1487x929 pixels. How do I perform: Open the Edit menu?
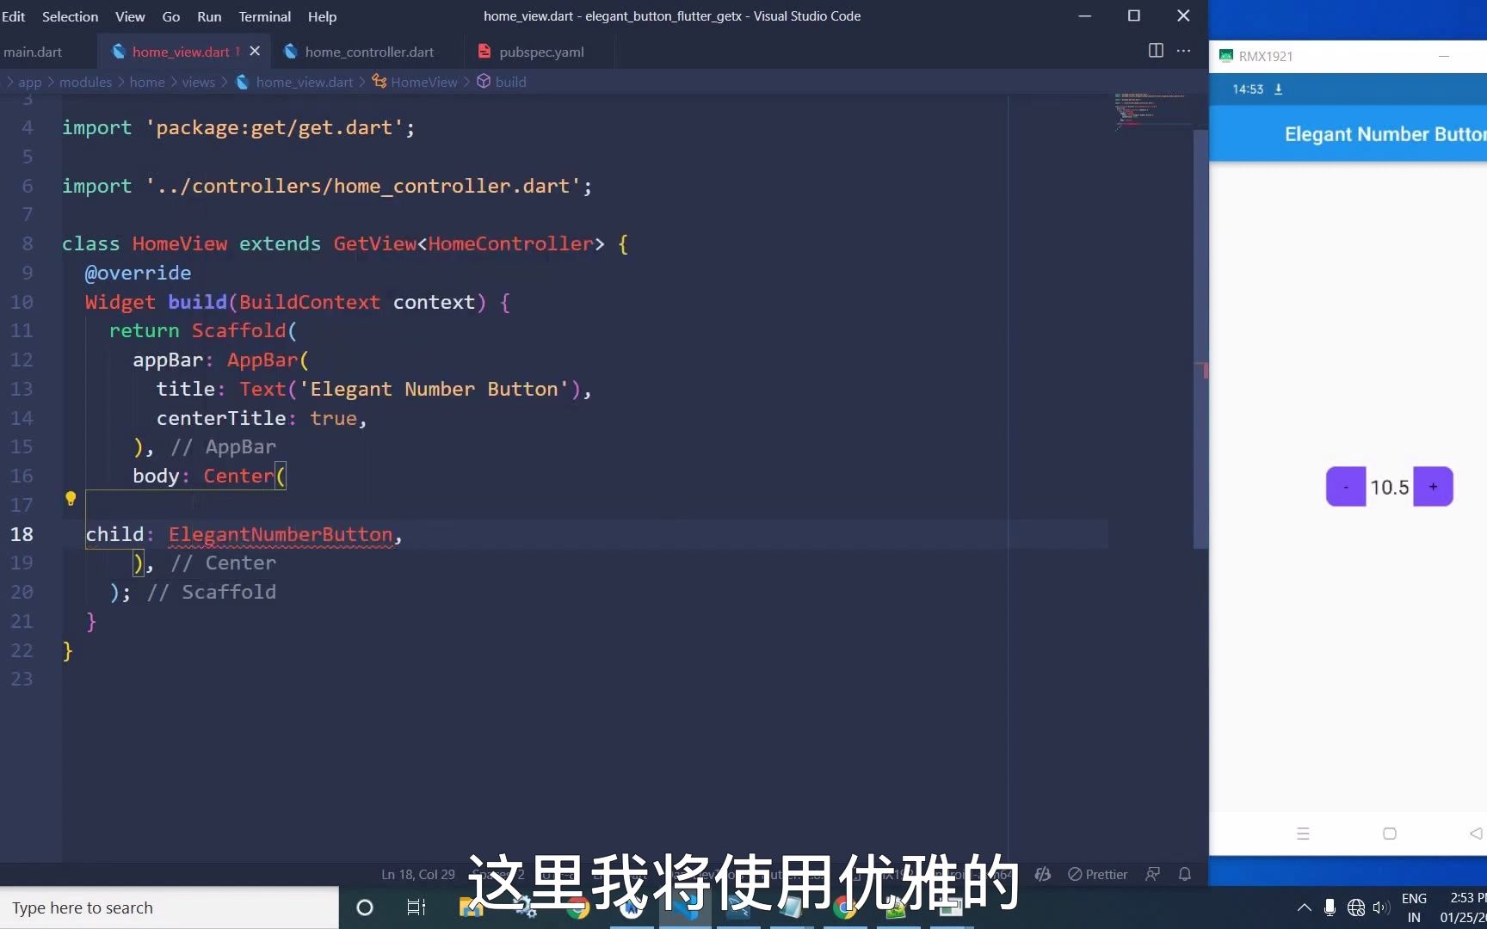point(14,16)
